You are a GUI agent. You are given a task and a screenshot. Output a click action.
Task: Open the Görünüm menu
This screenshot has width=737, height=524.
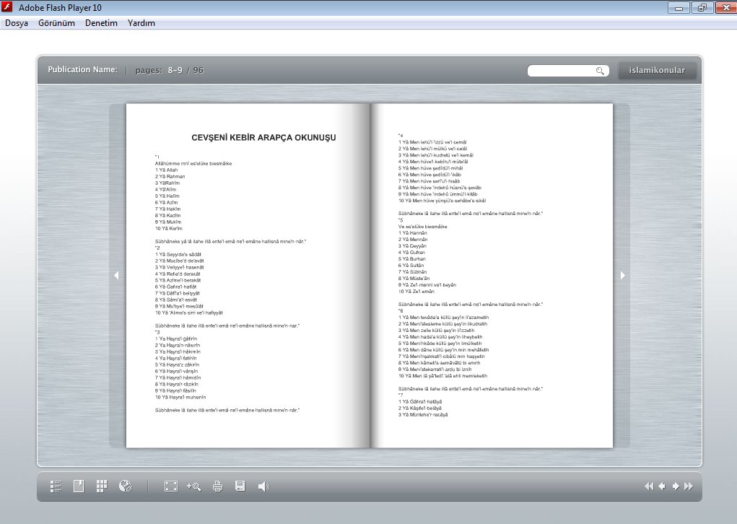click(x=56, y=23)
